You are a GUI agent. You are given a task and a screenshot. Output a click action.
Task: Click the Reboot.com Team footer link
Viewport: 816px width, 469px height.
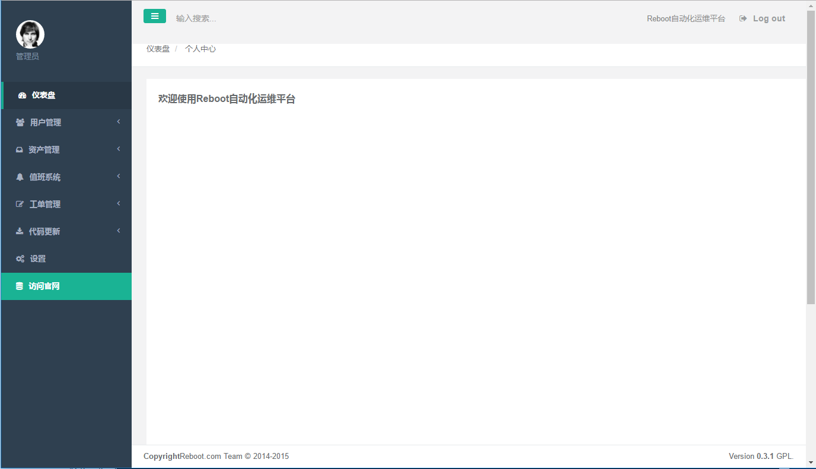pos(203,456)
